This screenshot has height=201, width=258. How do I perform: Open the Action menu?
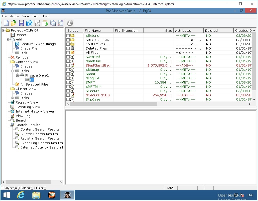coord(15,16)
